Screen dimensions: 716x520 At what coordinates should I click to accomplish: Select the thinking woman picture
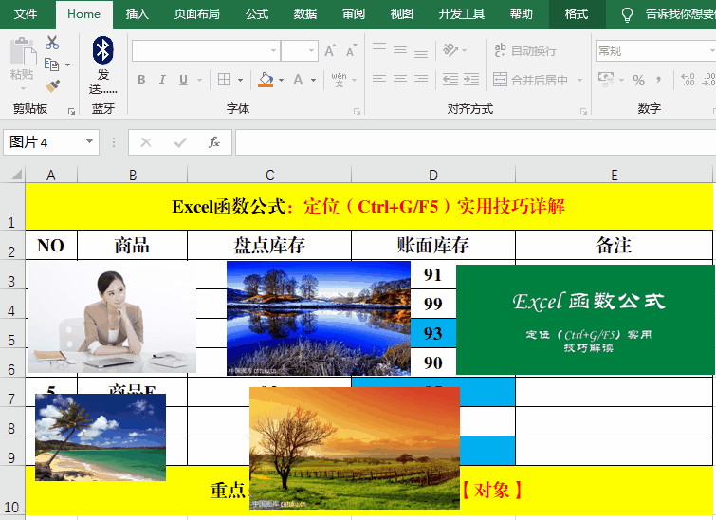click(x=112, y=318)
